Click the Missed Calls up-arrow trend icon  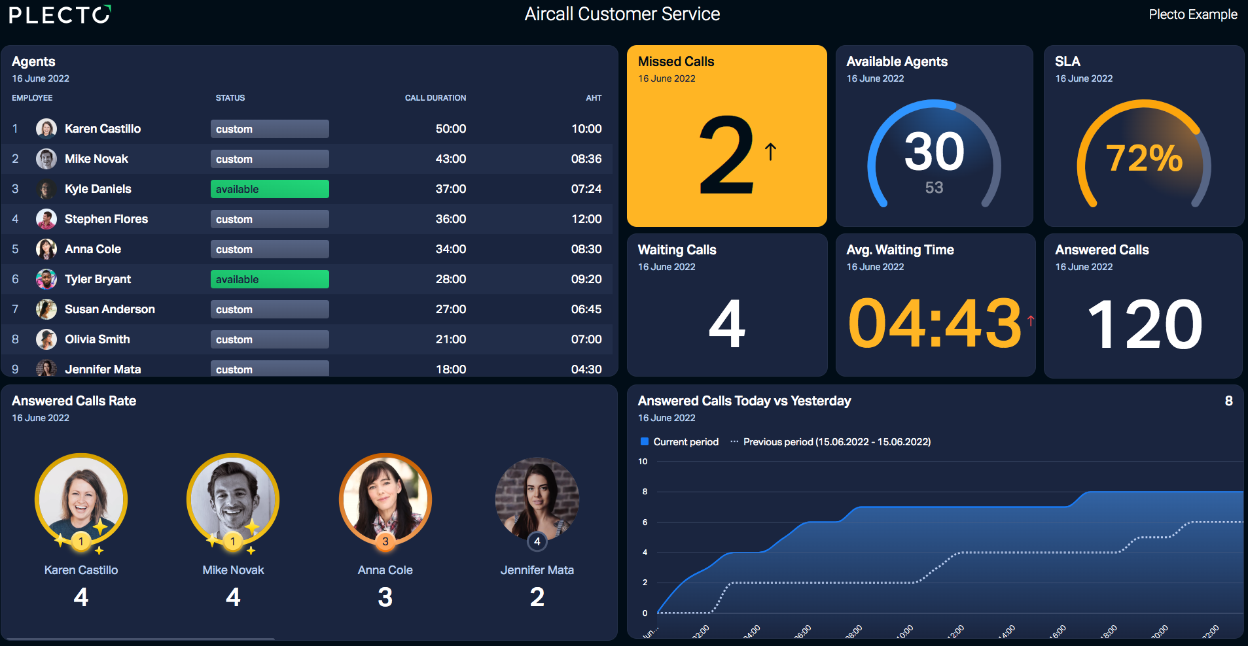pos(770,152)
